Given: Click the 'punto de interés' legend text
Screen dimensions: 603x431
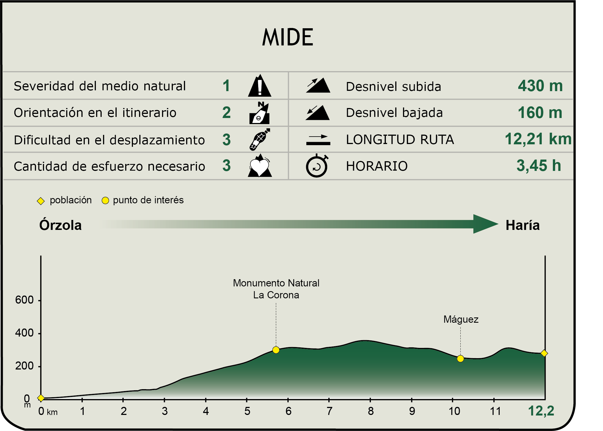Looking at the screenshot, I should coord(148,200).
